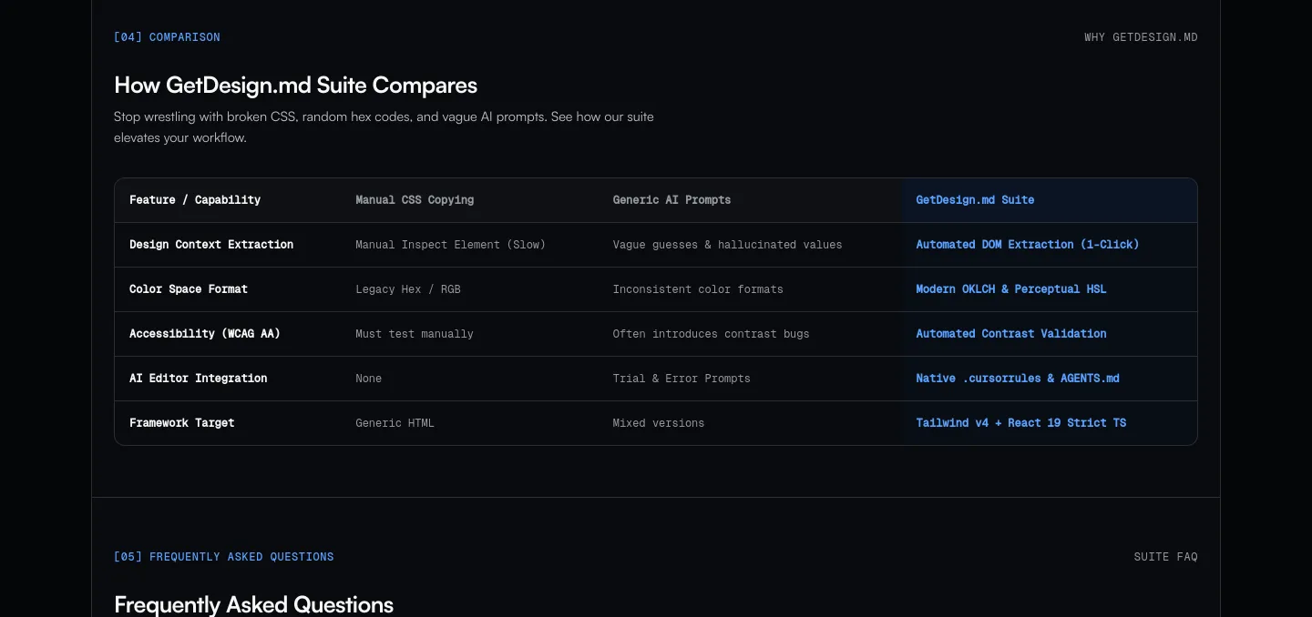Click the 'Vague guesses & hallucinated values' cell

(727, 245)
